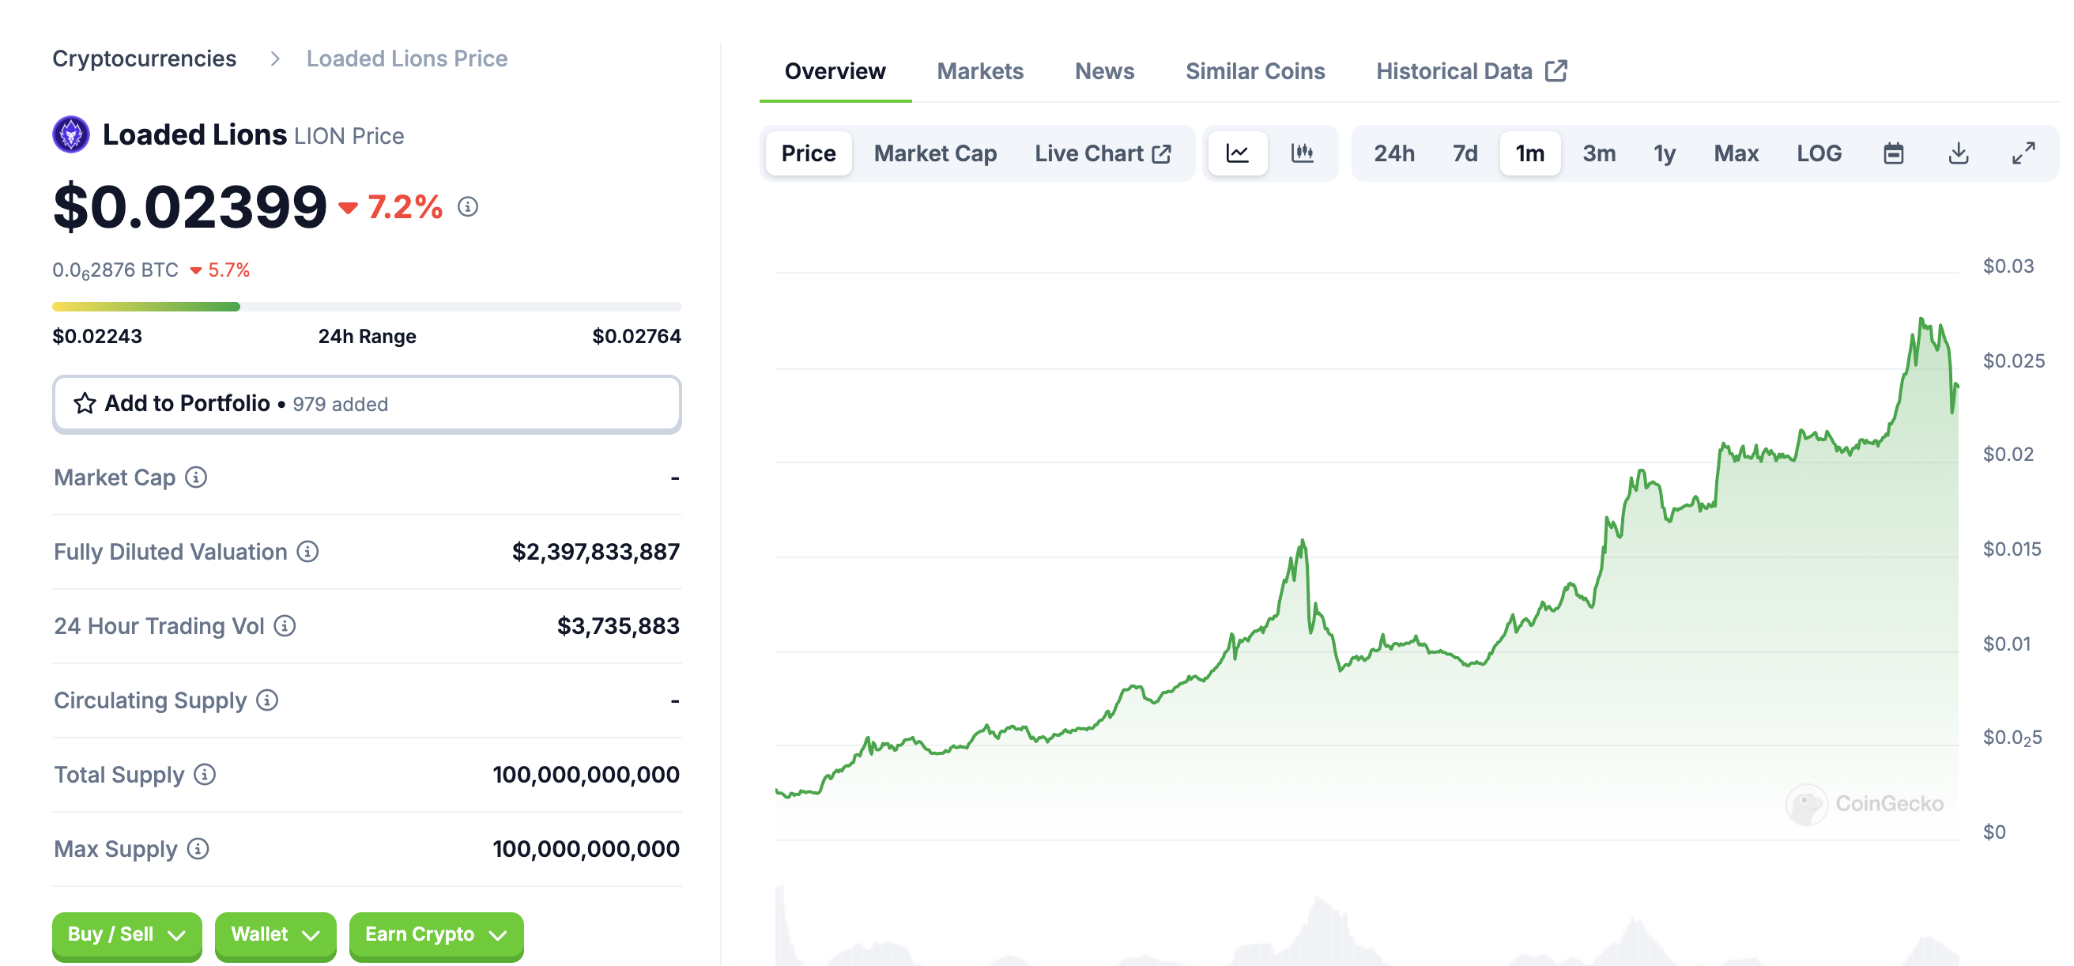The height and width of the screenshot is (966, 2074).
Task: Switch chart to Market Cap view
Action: point(935,153)
